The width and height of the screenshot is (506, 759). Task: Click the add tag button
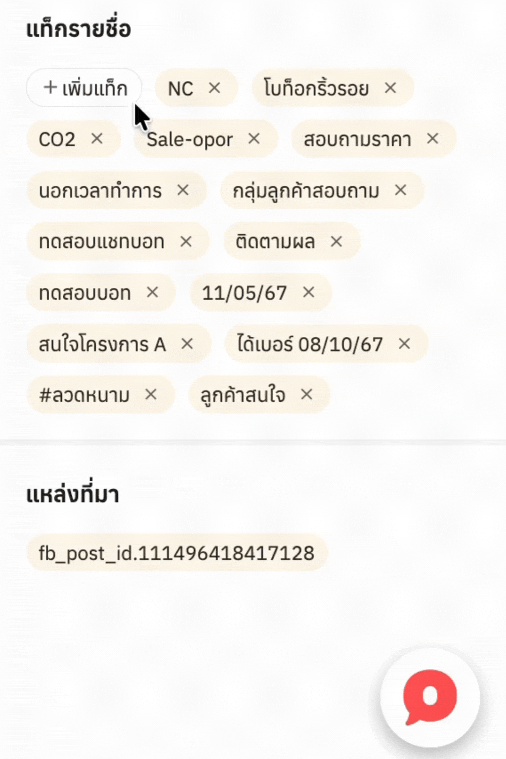84,88
